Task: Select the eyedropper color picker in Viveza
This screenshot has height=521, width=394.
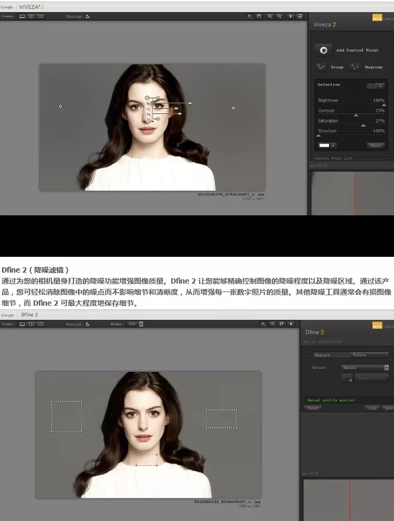Action: (334, 145)
